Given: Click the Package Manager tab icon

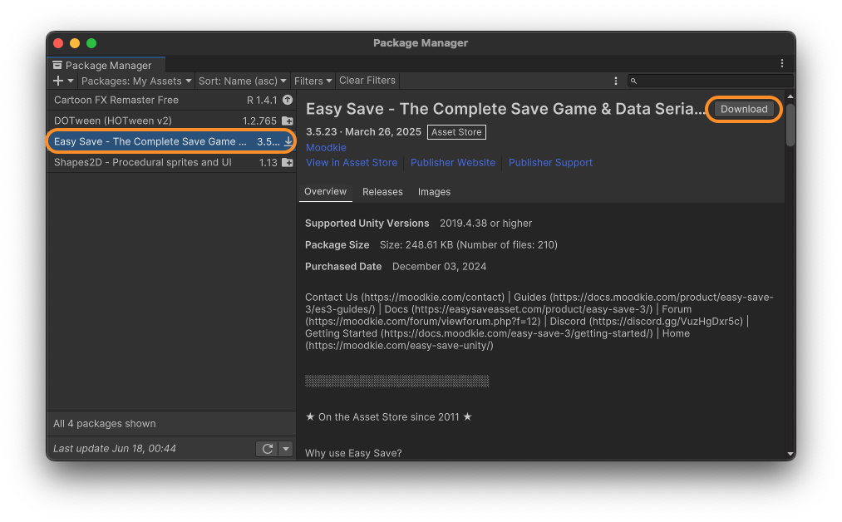Looking at the screenshot, I should (x=57, y=65).
